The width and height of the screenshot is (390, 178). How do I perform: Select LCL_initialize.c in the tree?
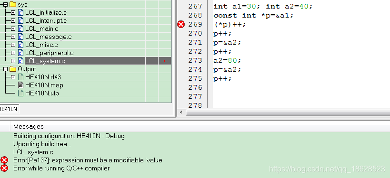pos(46,13)
